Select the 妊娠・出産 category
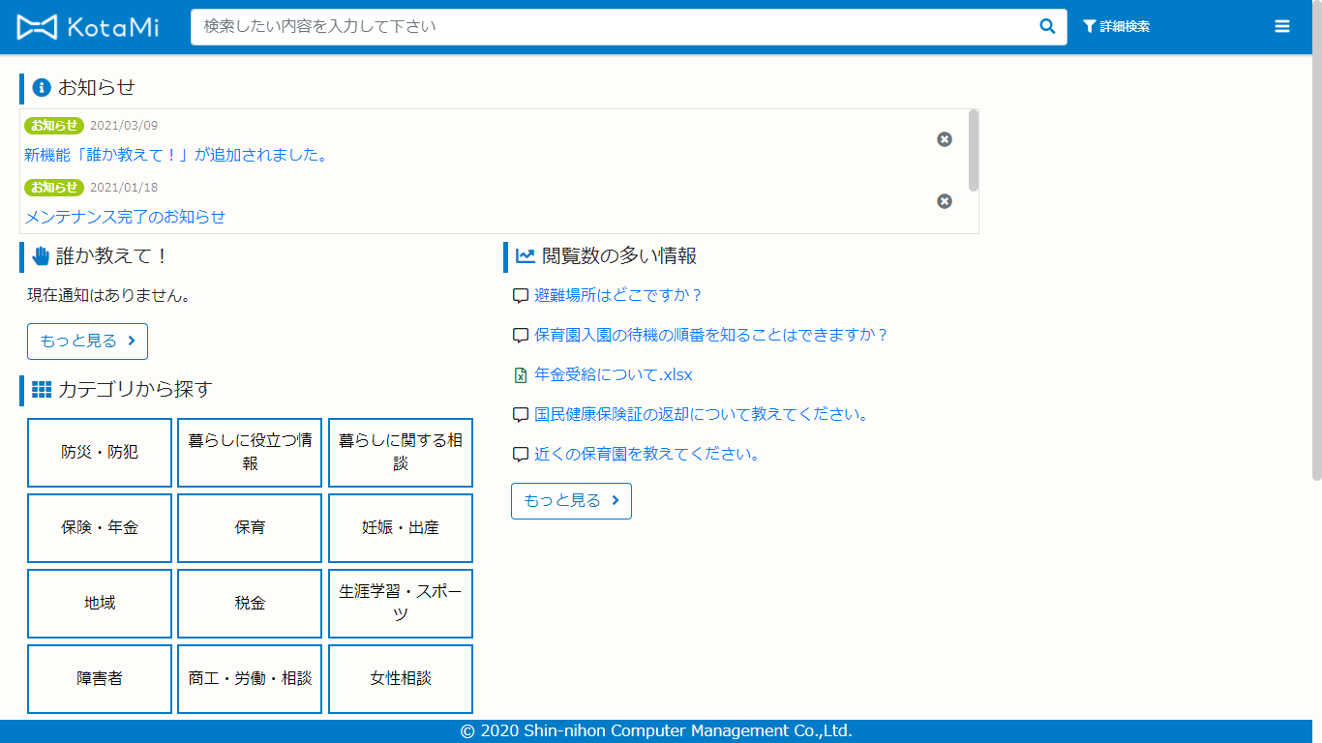The height and width of the screenshot is (743, 1322). [x=401, y=528]
